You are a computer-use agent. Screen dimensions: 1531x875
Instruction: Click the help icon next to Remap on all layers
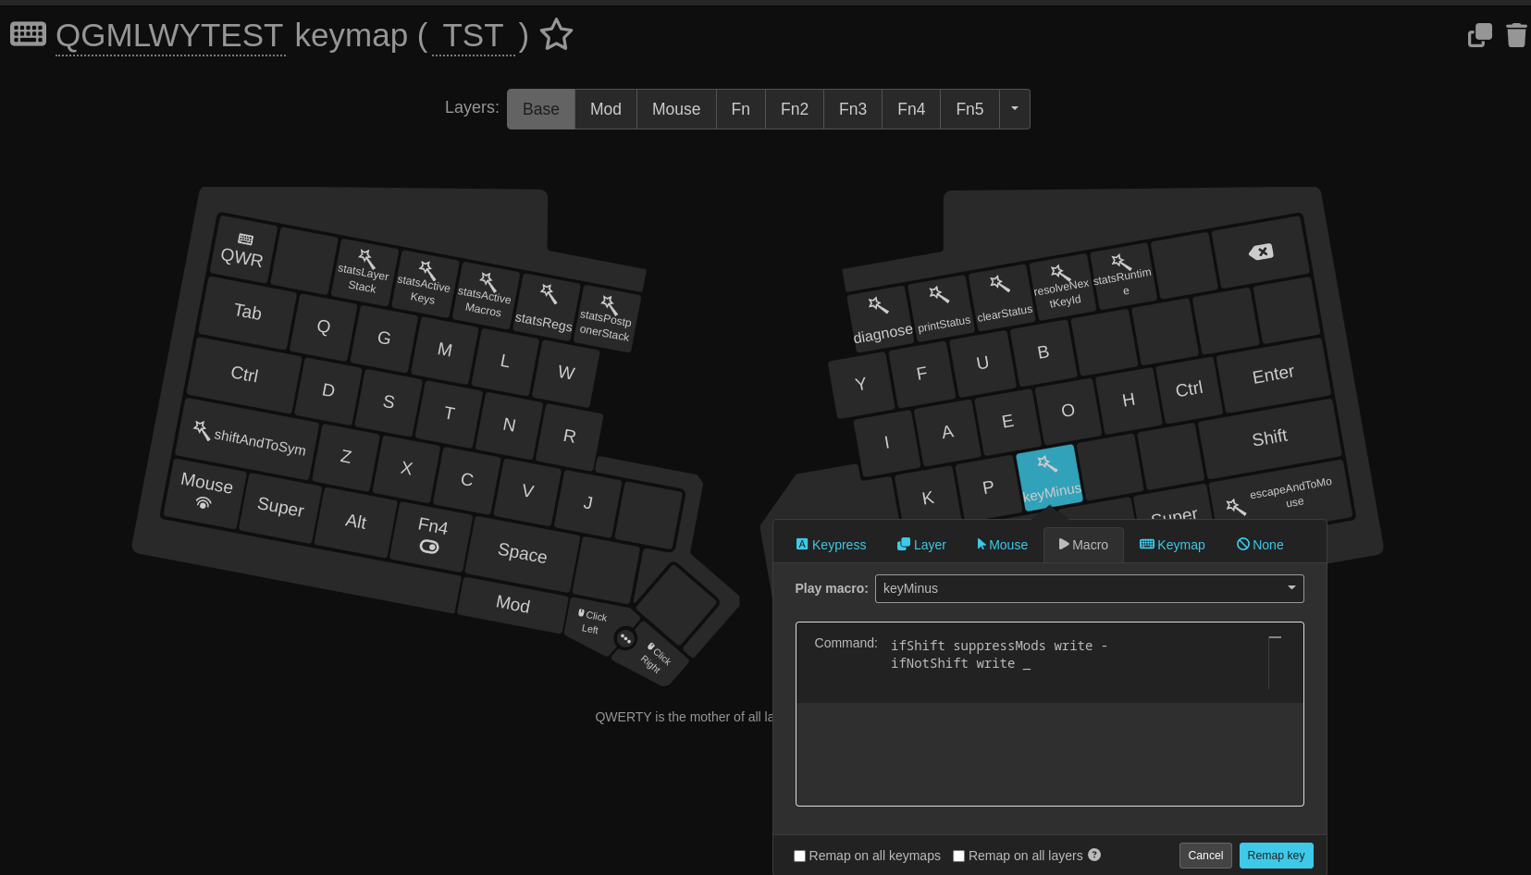pyautogui.click(x=1094, y=855)
